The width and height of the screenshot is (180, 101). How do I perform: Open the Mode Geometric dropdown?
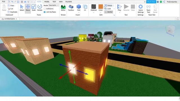[54, 5]
